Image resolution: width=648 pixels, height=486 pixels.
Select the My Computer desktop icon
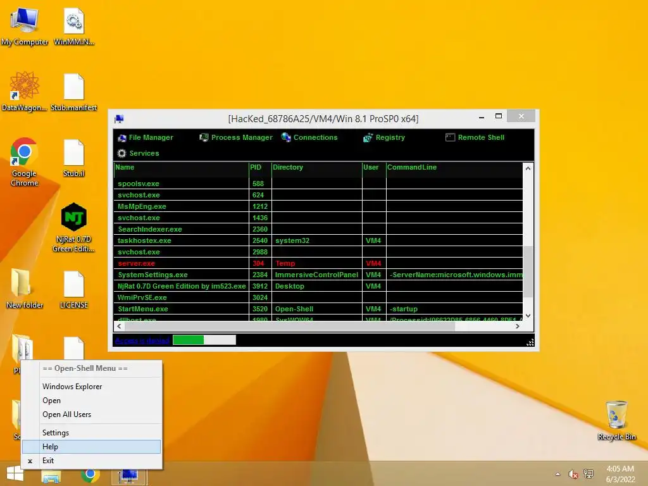click(25, 27)
